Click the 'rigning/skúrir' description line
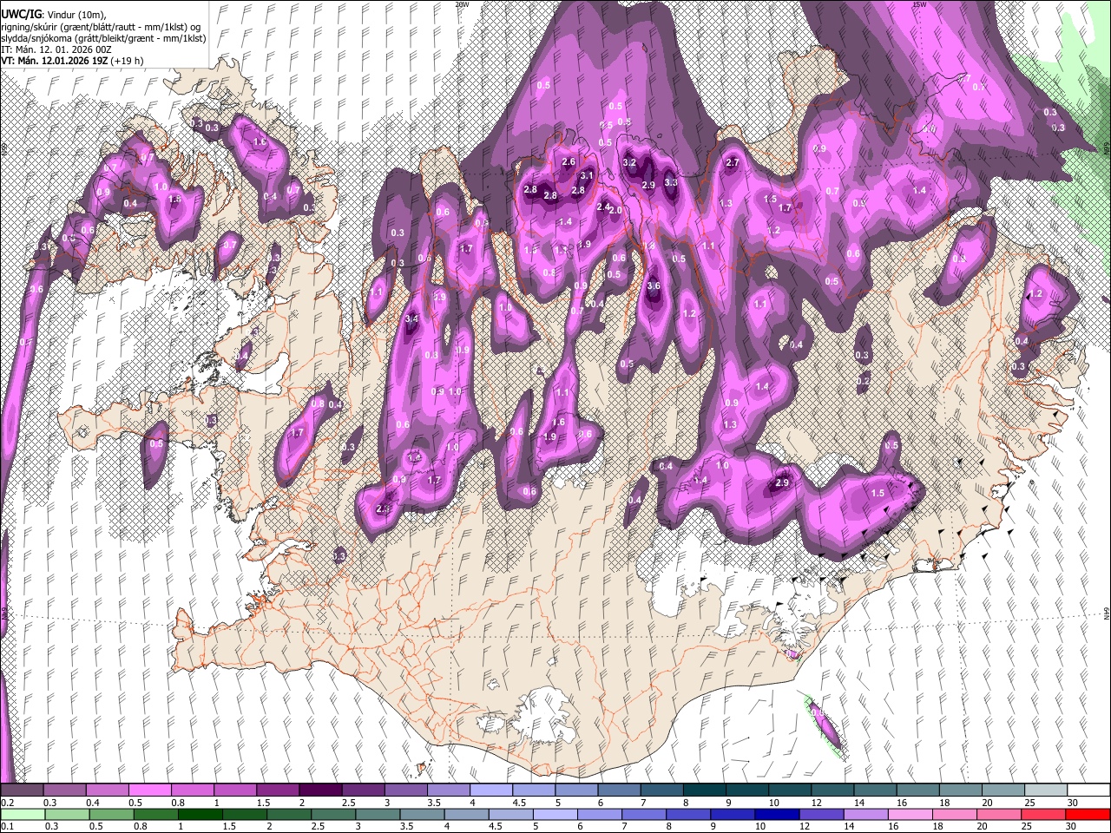The image size is (1111, 833). coord(102,27)
